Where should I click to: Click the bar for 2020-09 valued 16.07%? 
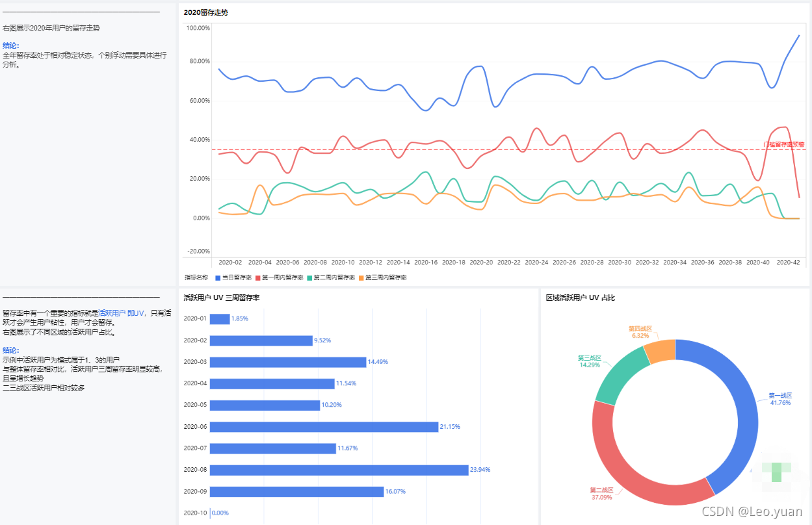tap(296, 491)
